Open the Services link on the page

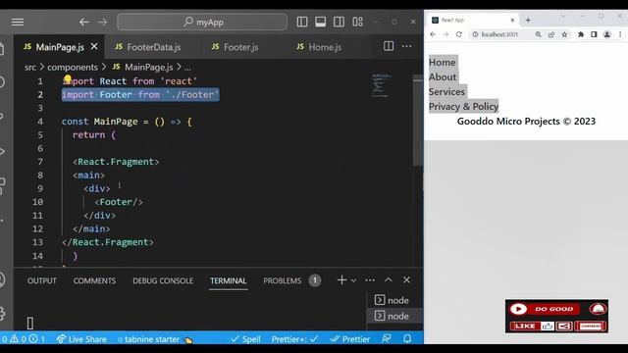(447, 91)
